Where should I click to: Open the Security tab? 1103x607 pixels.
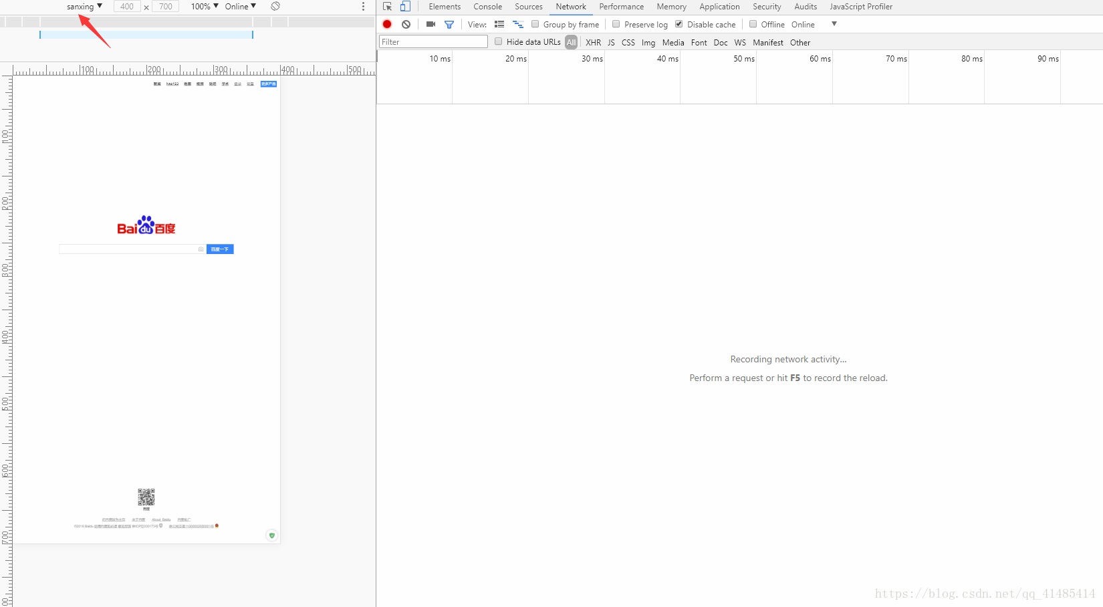tap(767, 7)
